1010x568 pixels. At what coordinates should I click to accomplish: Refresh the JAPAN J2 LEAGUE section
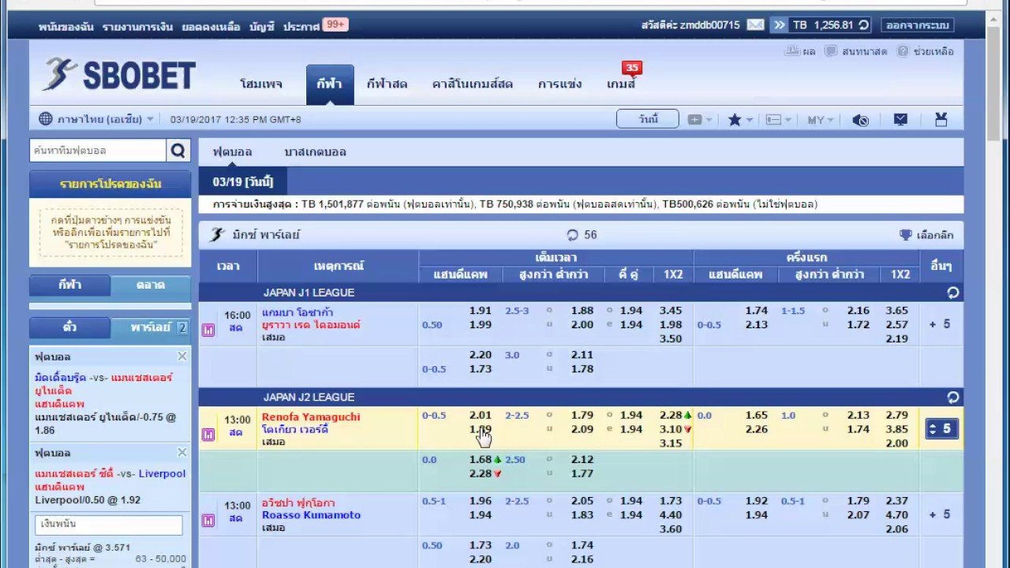pos(952,397)
